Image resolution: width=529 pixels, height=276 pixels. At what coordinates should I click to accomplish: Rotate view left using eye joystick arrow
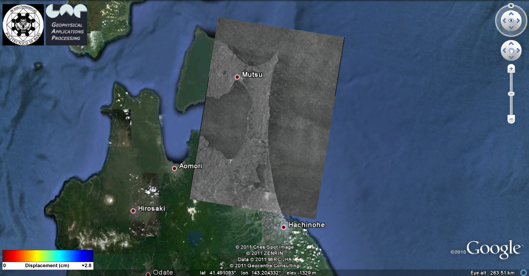(x=504, y=20)
